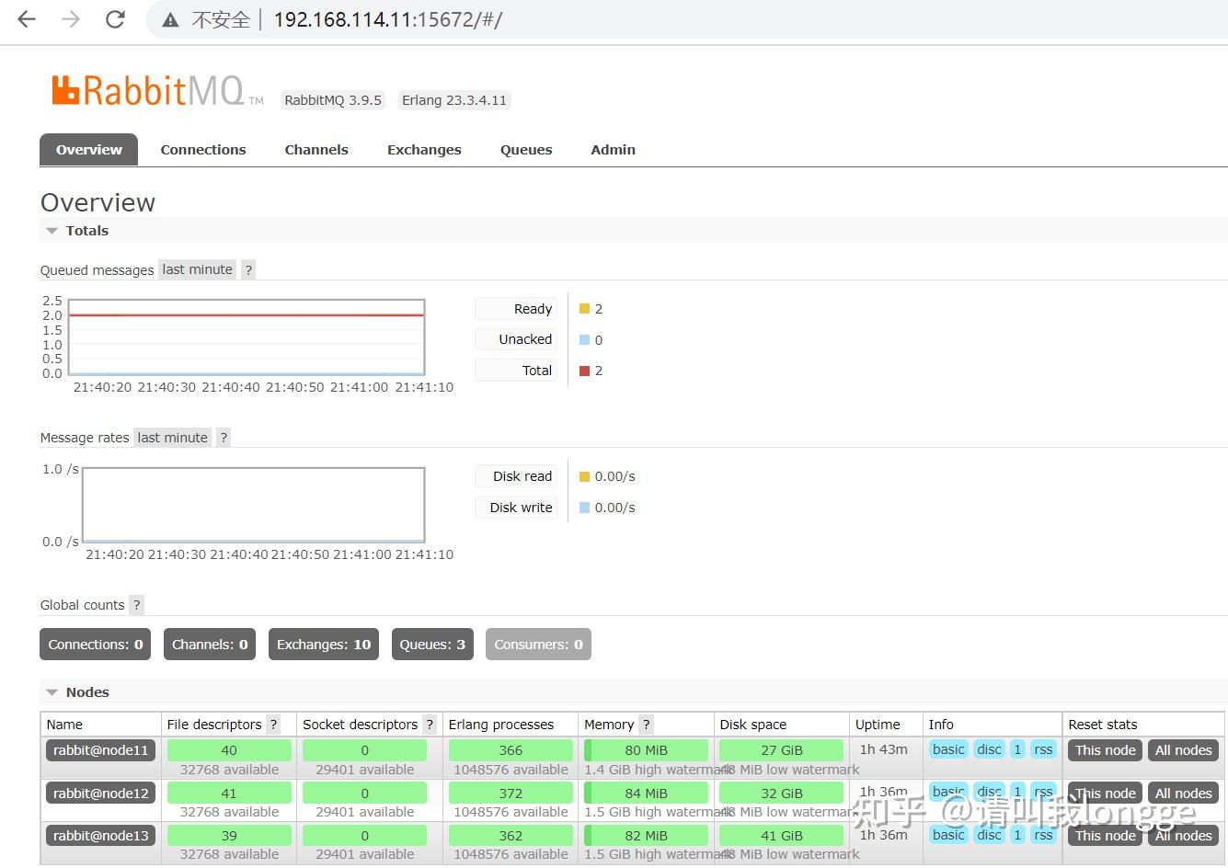Click the 'RabbitMQ 3.9.5' version label
This screenshot has height=868, width=1228.
[x=333, y=100]
